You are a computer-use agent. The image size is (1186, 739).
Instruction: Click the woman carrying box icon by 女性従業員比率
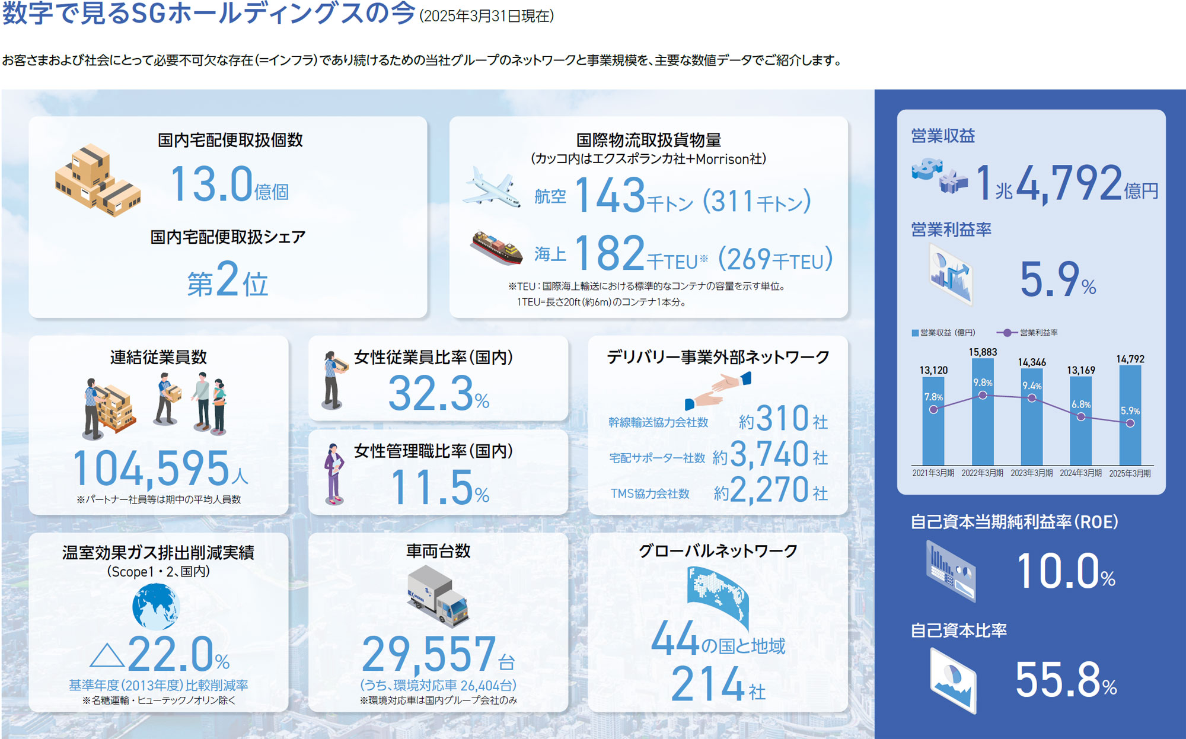pos(334,380)
